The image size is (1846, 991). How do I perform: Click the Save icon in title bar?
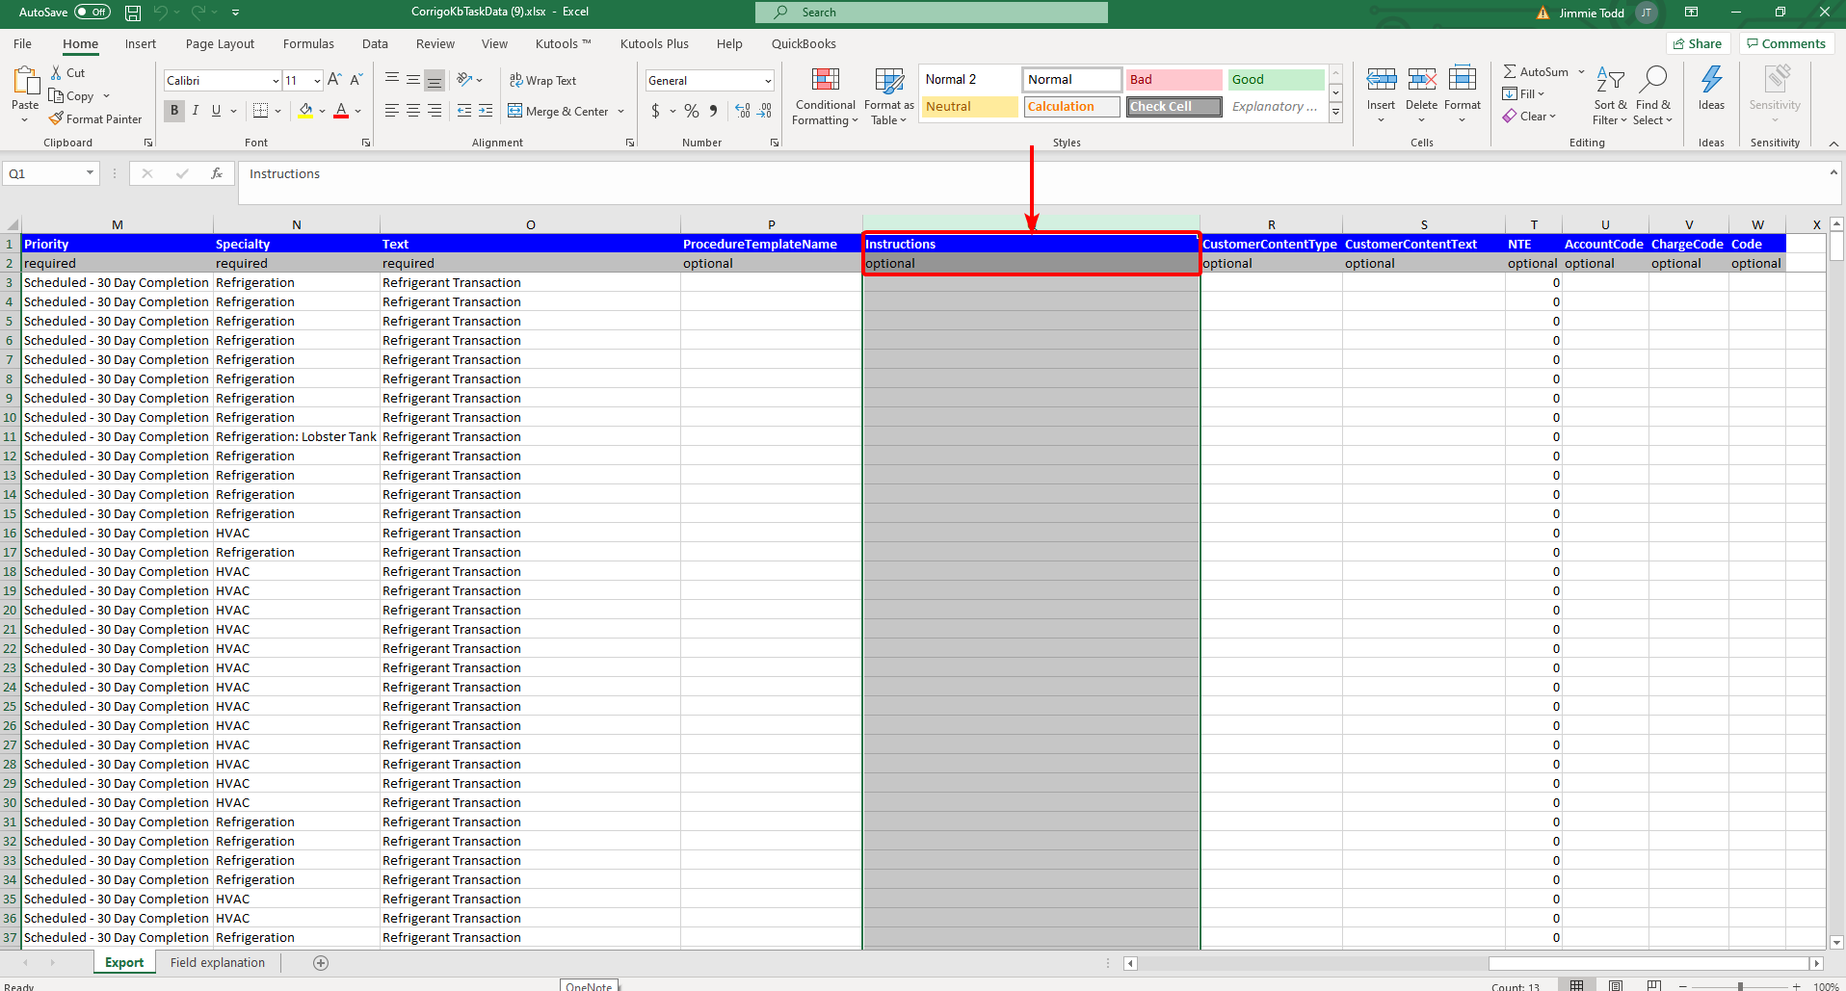point(133,13)
